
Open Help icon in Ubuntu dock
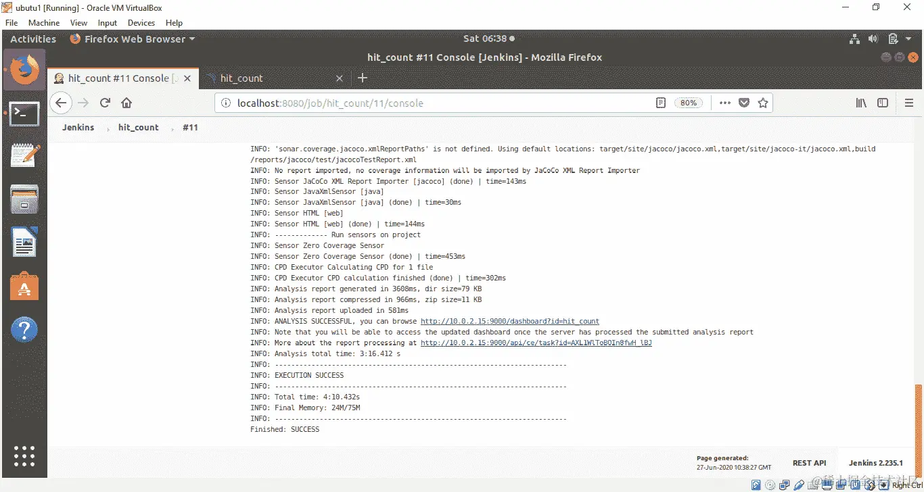(24, 330)
